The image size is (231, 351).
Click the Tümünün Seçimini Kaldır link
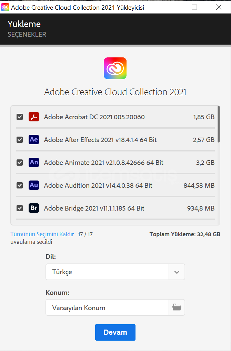click(42, 234)
